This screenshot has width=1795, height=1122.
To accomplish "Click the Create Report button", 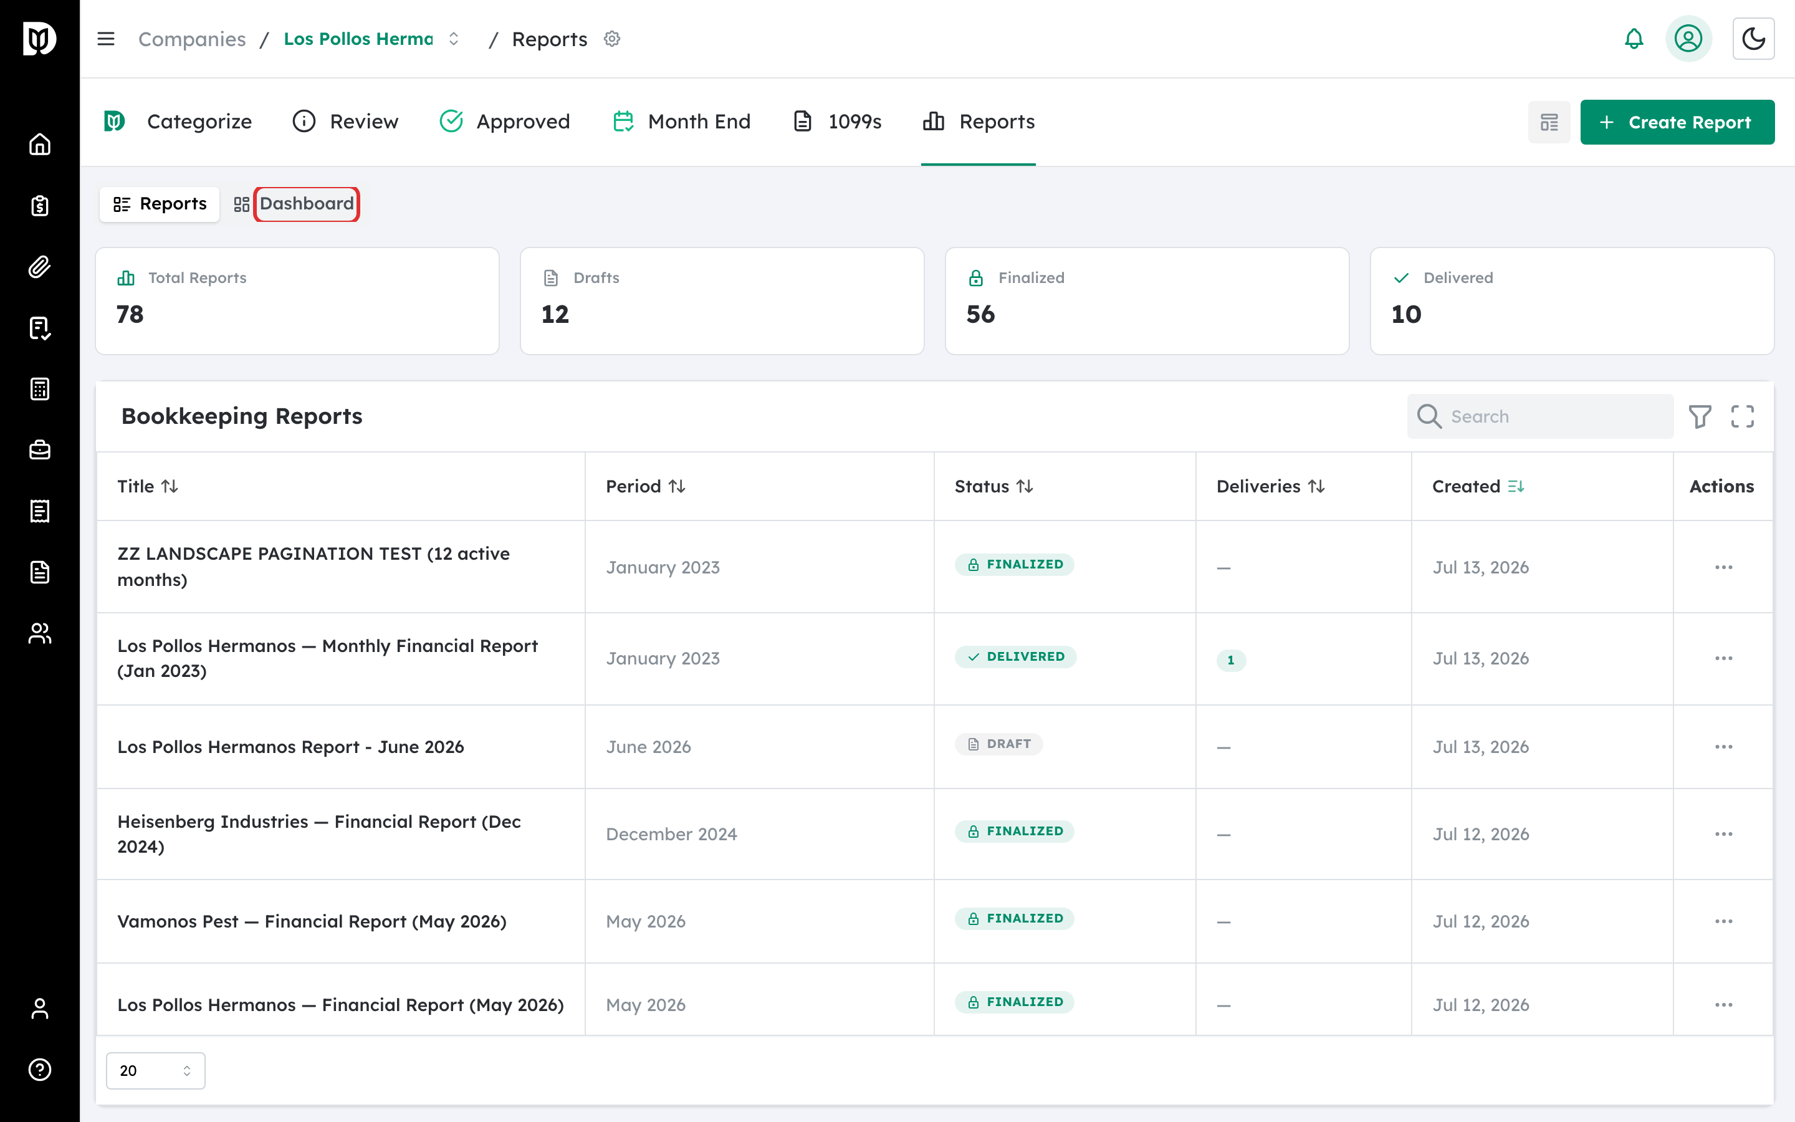I will coord(1677,122).
